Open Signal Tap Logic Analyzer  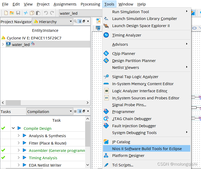147,77
